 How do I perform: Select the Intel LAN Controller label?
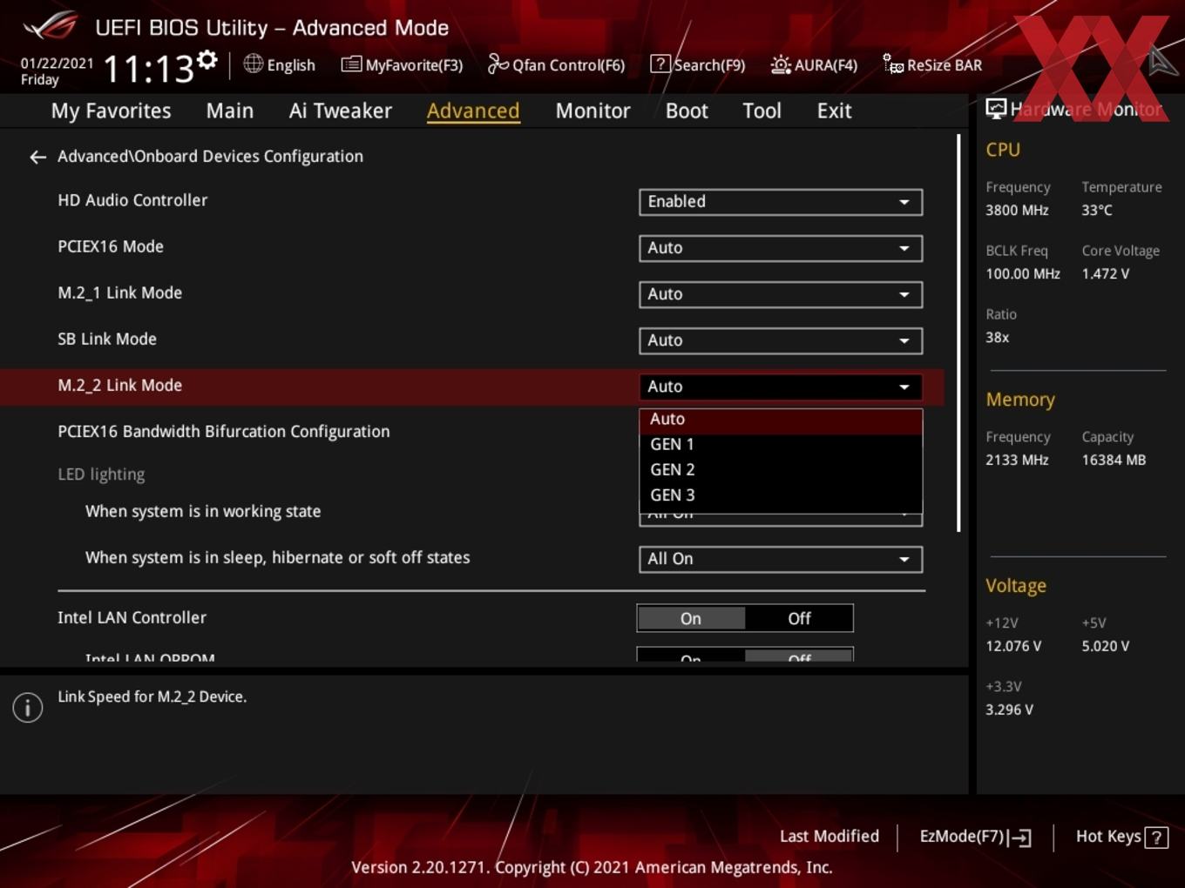132,618
